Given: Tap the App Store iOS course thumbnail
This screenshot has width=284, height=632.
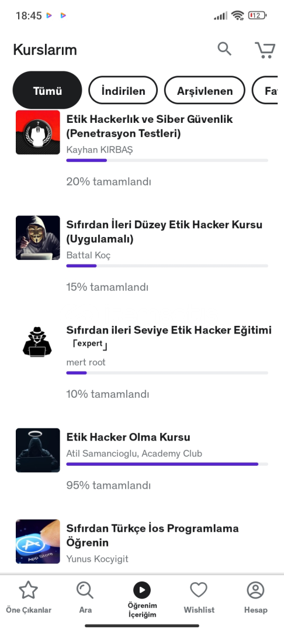Looking at the screenshot, I should (38, 541).
